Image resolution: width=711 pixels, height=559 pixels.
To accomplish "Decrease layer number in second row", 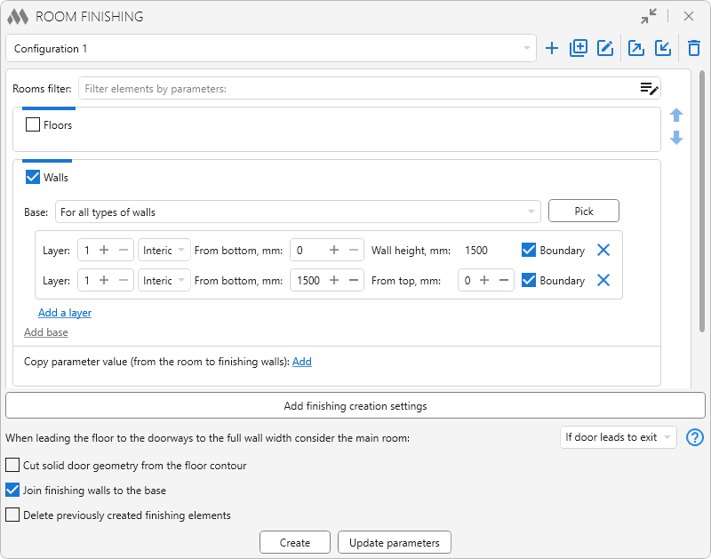I will [124, 280].
